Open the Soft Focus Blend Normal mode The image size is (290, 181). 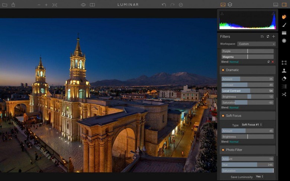pos(234,142)
